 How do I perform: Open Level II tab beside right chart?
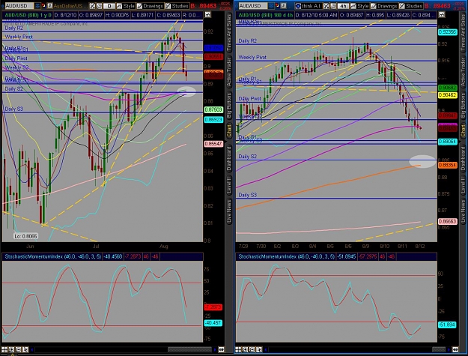coord(463,186)
